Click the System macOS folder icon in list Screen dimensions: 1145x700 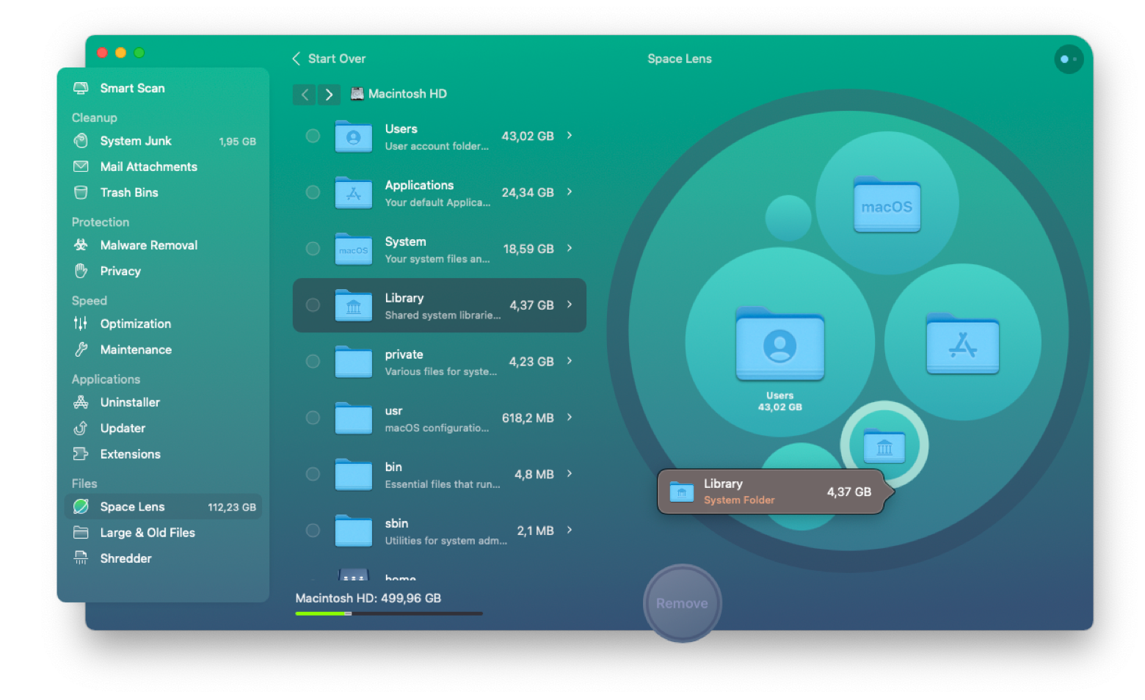click(354, 249)
